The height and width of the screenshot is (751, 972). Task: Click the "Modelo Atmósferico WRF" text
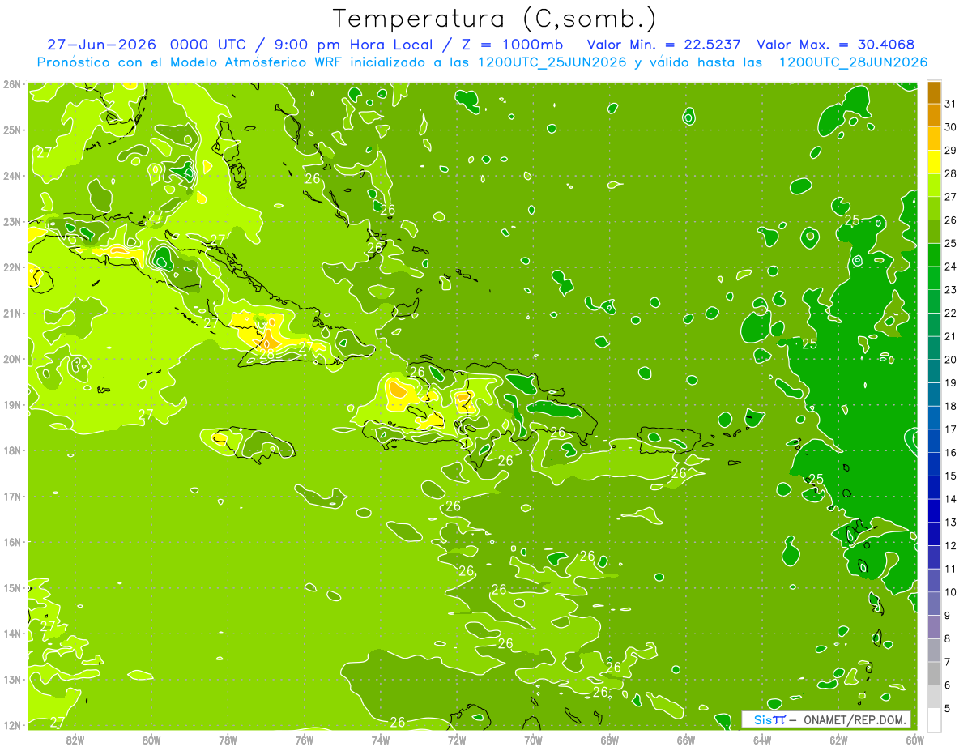point(255,62)
